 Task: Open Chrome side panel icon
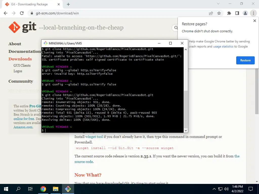click(237, 13)
